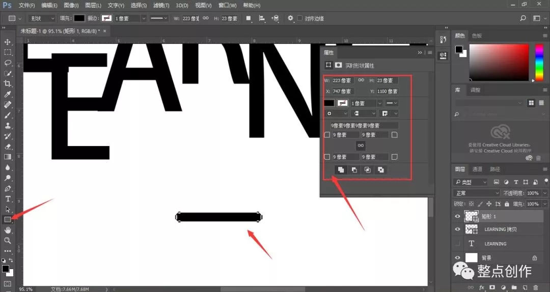Switch to the 通道 tab
This screenshot has width=550, height=292.
click(477, 169)
